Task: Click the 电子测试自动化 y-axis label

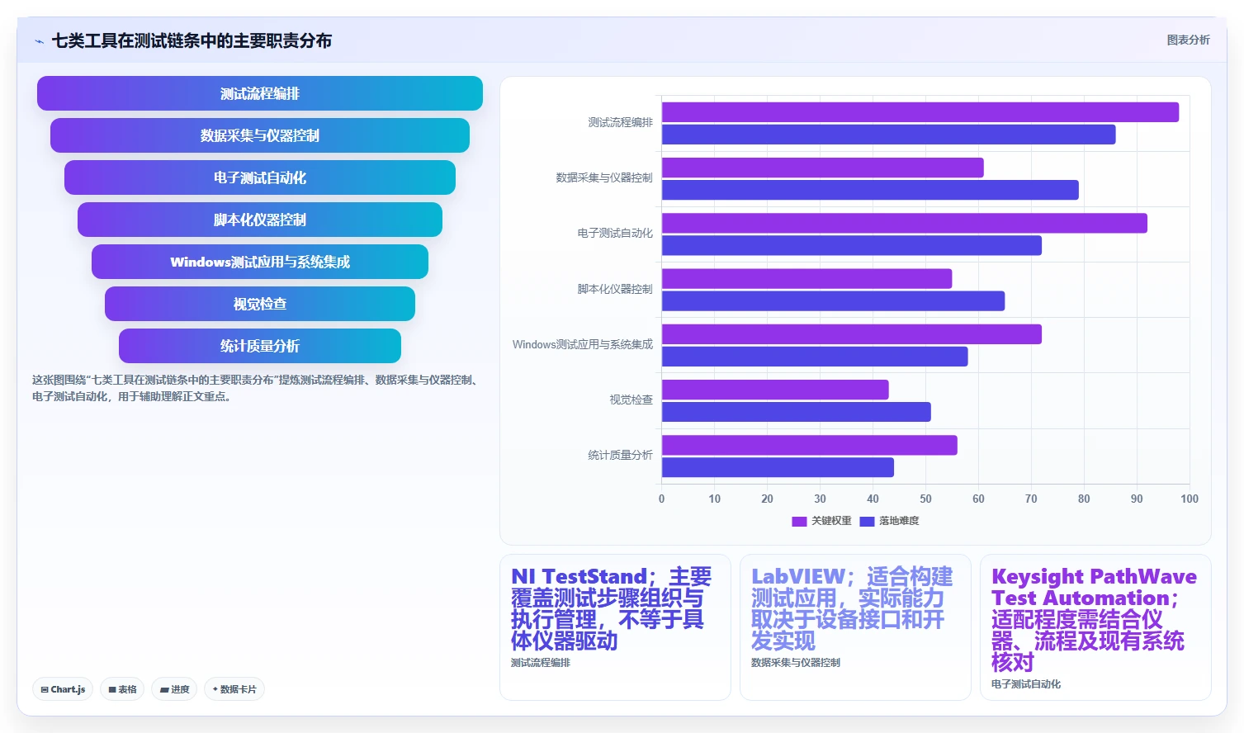Action: tap(615, 233)
